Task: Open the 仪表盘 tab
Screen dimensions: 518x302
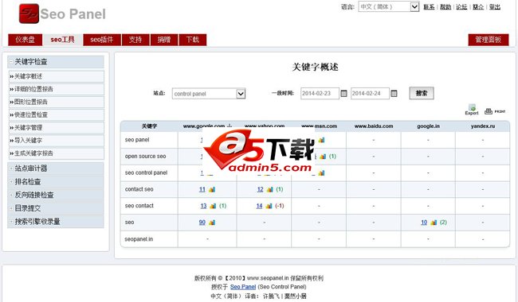Action: tap(26, 40)
